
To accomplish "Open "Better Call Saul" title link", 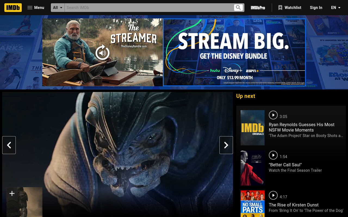I will pyautogui.click(x=285, y=165).
